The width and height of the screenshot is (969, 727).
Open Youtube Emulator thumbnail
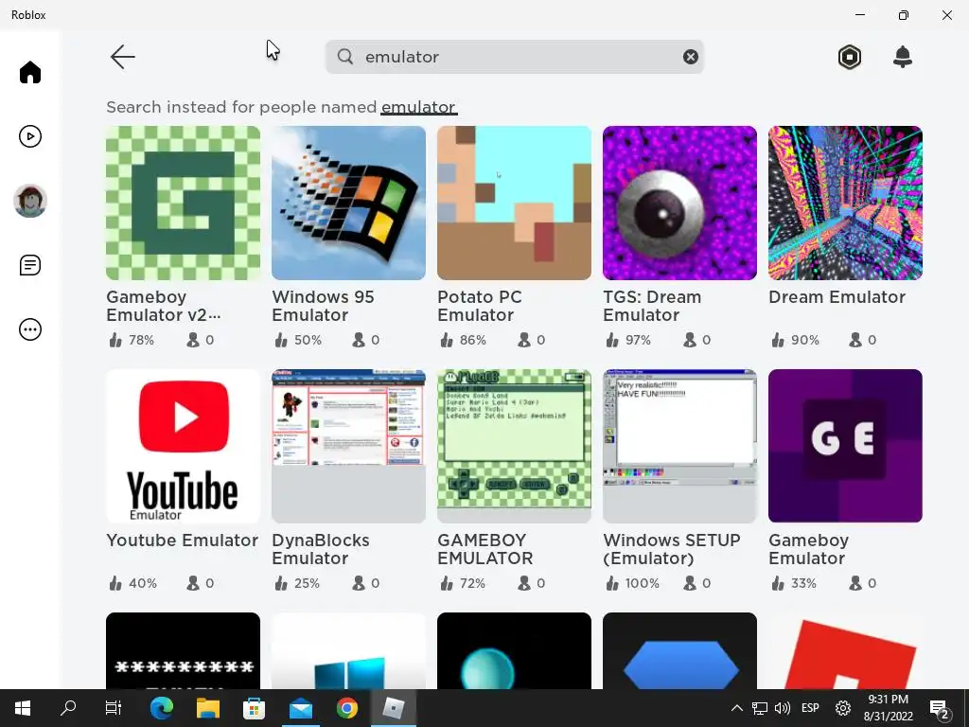(x=183, y=447)
